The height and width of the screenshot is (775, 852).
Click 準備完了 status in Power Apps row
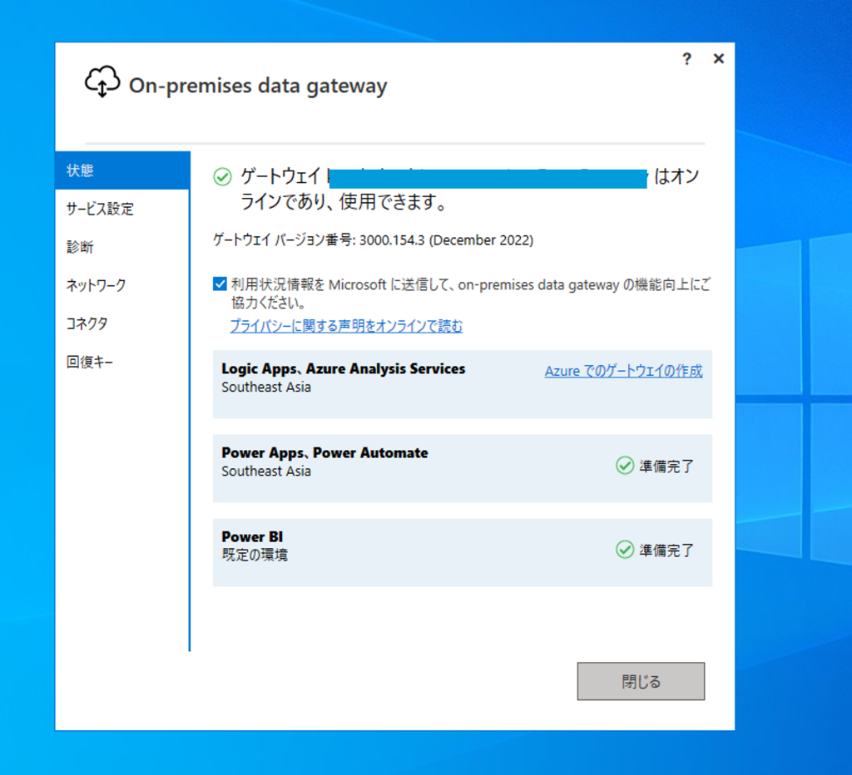666,466
